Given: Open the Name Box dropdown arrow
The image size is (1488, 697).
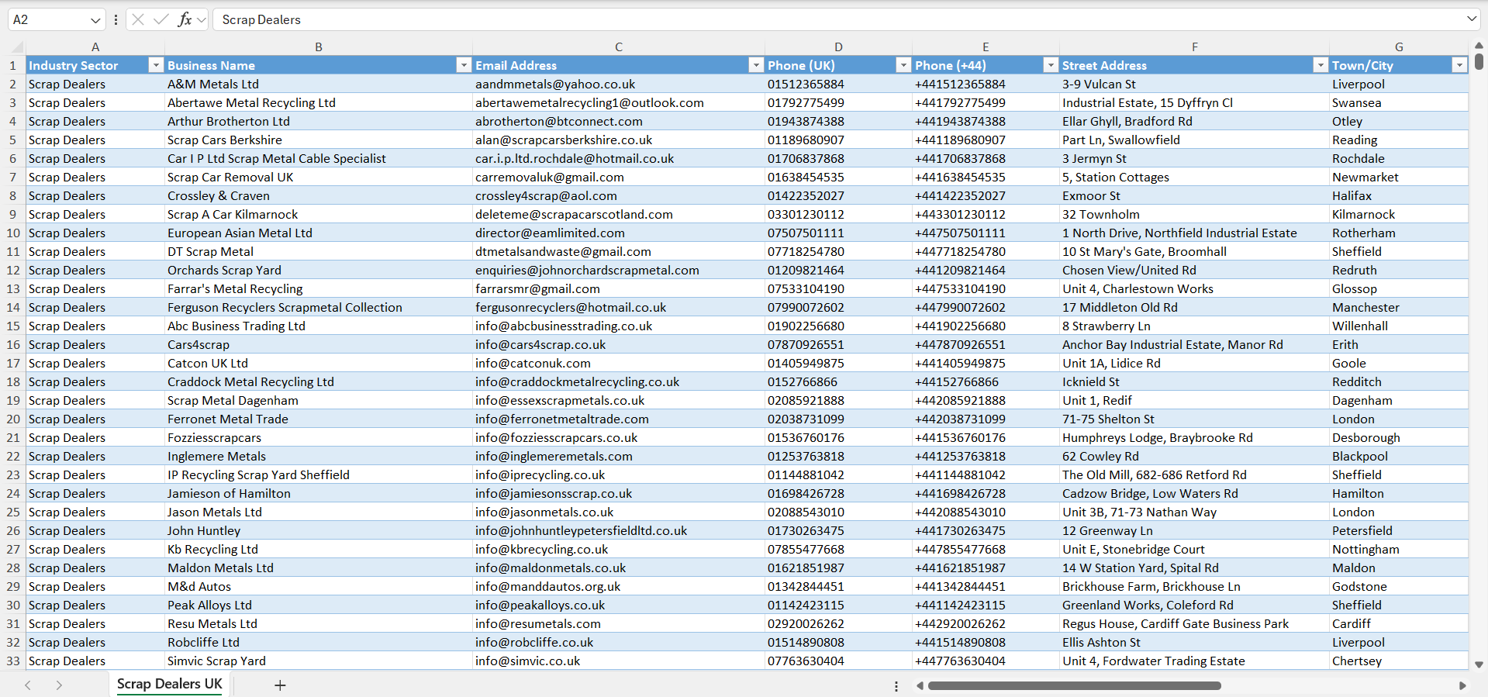Looking at the screenshot, I should [95, 20].
